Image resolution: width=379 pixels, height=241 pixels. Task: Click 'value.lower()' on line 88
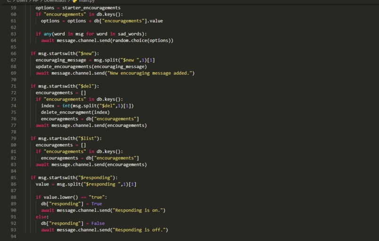click(61, 197)
